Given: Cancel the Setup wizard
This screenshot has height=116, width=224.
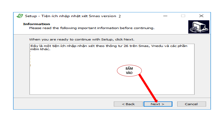Looking at the screenshot, I should 191,104.
